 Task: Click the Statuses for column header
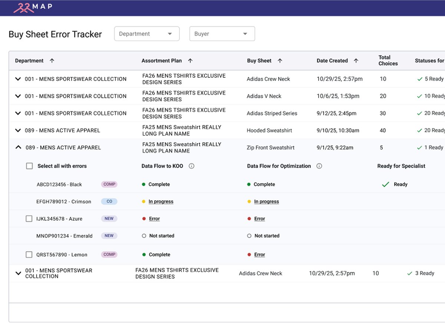[x=429, y=61]
